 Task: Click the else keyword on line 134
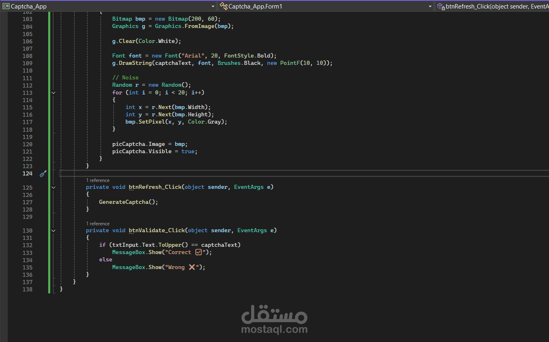coord(105,260)
